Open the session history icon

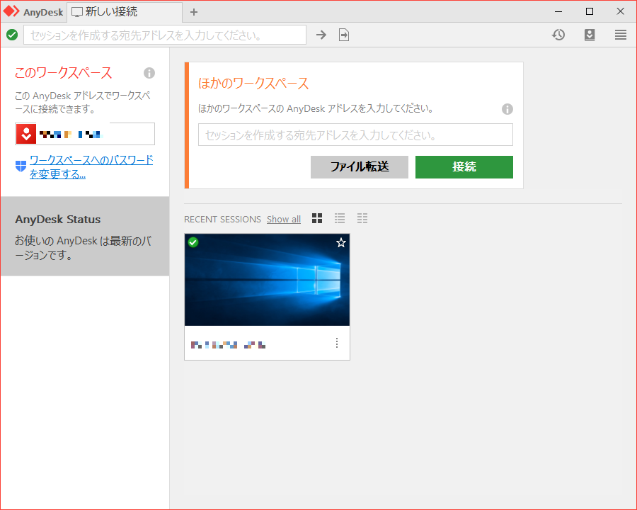pyautogui.click(x=558, y=34)
